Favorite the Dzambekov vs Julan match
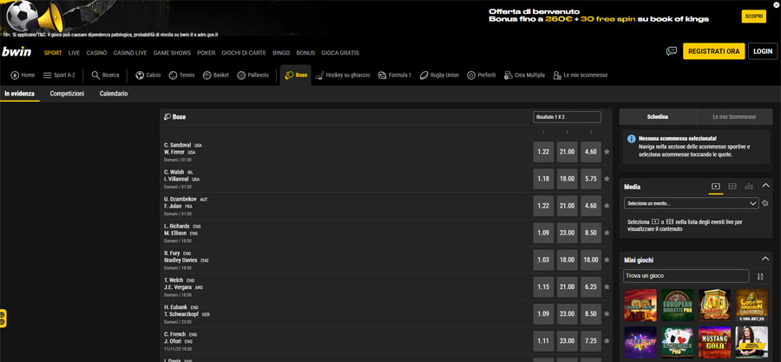The height and width of the screenshot is (362, 781). (x=607, y=206)
